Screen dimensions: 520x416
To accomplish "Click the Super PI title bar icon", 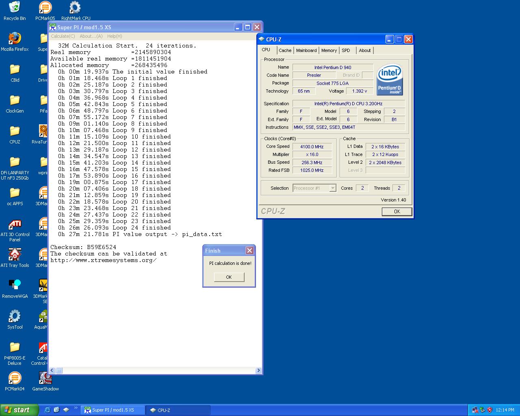I will [53, 27].
